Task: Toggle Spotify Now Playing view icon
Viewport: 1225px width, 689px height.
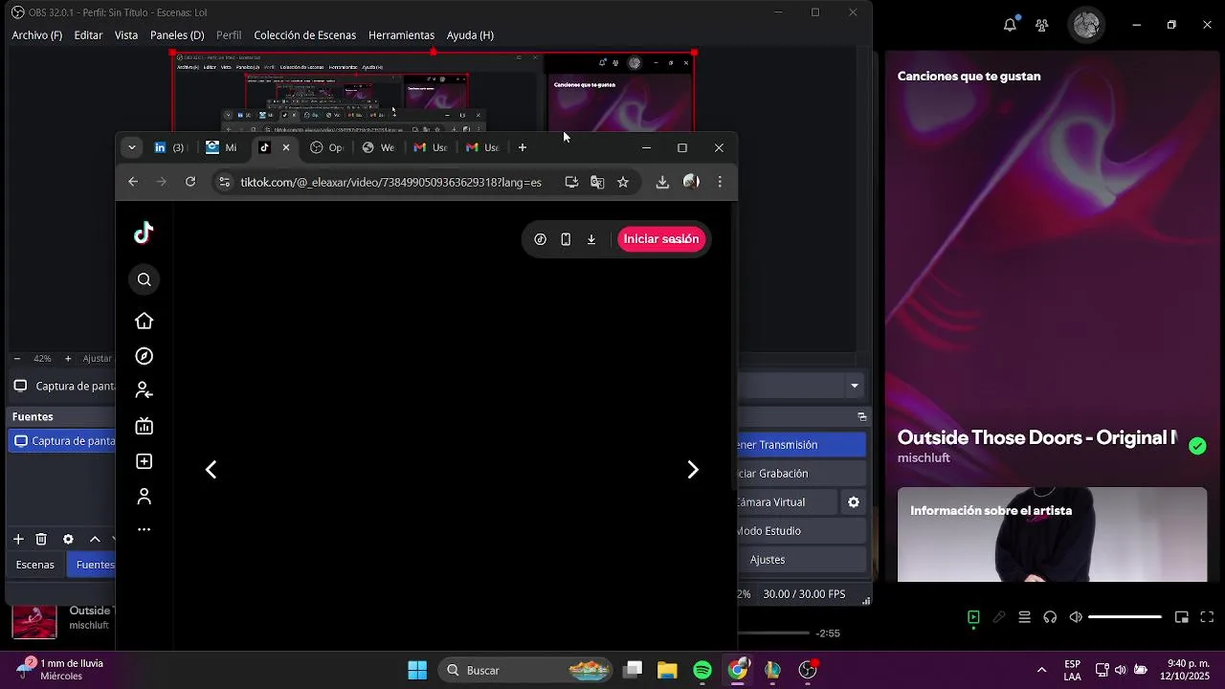Action: pyautogui.click(x=973, y=617)
